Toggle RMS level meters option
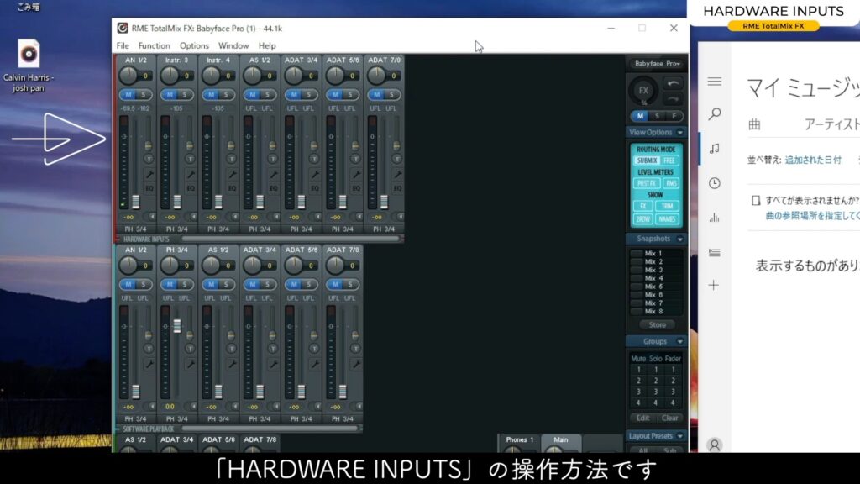 671,183
